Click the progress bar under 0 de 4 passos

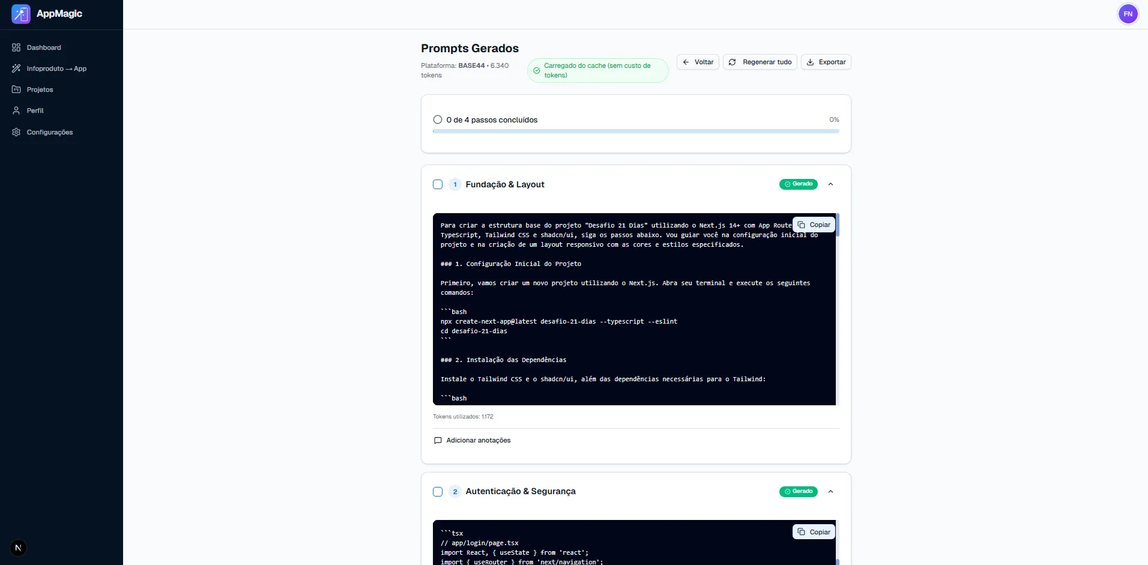[x=635, y=131]
